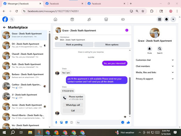Screen dimensions: 181x136
Task: Click the back arrow next to Marketplace
Action: coord(4,28)
